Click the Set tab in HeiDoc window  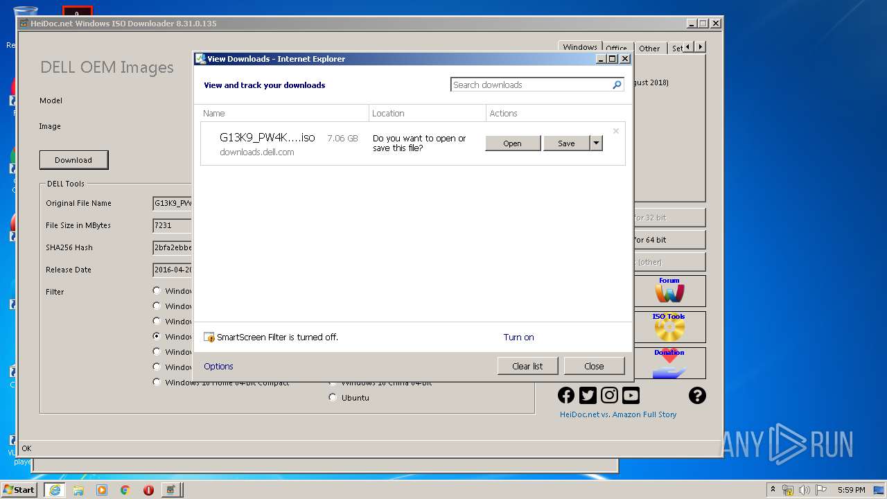[676, 49]
